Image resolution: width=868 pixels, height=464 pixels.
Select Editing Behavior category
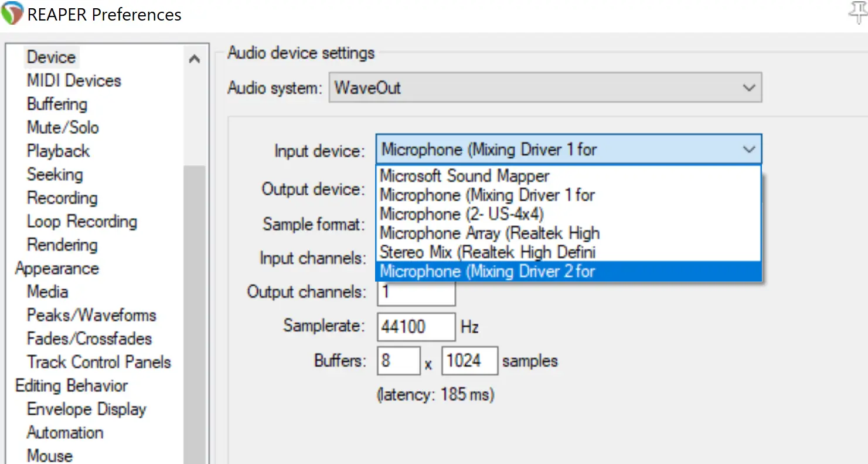pyautogui.click(x=71, y=386)
